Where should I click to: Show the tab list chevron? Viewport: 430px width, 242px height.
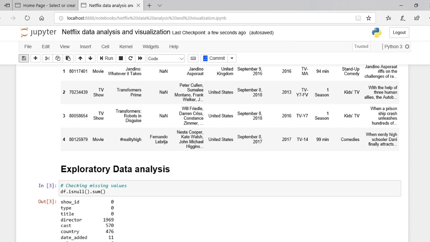point(160,5)
